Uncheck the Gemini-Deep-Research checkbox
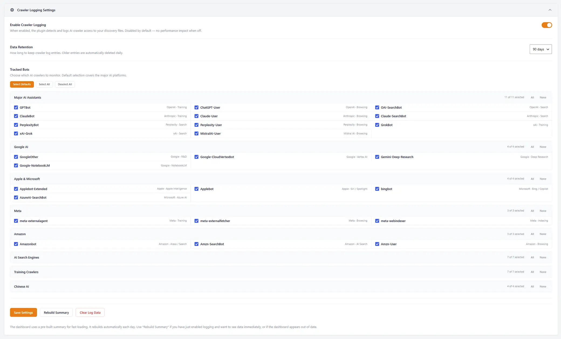561x339 pixels. click(377, 157)
